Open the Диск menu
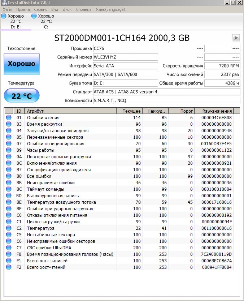The image size is (244, 301). [67, 9]
